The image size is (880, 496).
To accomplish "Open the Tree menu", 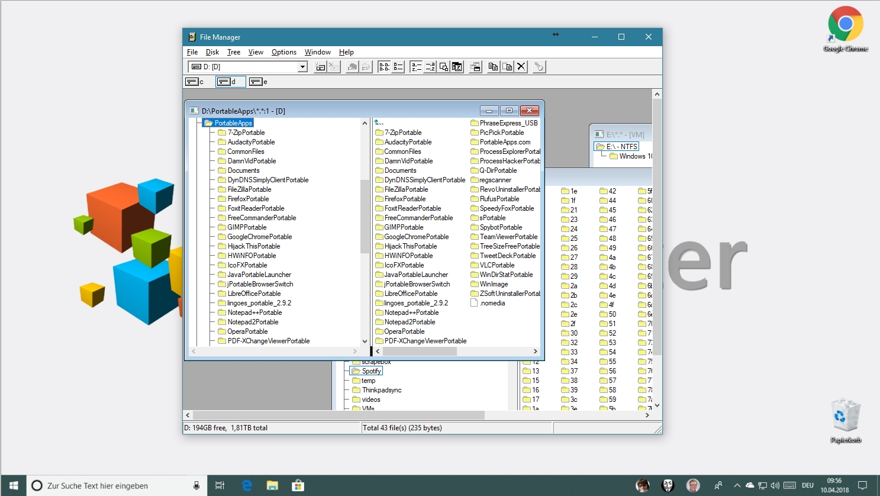I will pos(233,52).
